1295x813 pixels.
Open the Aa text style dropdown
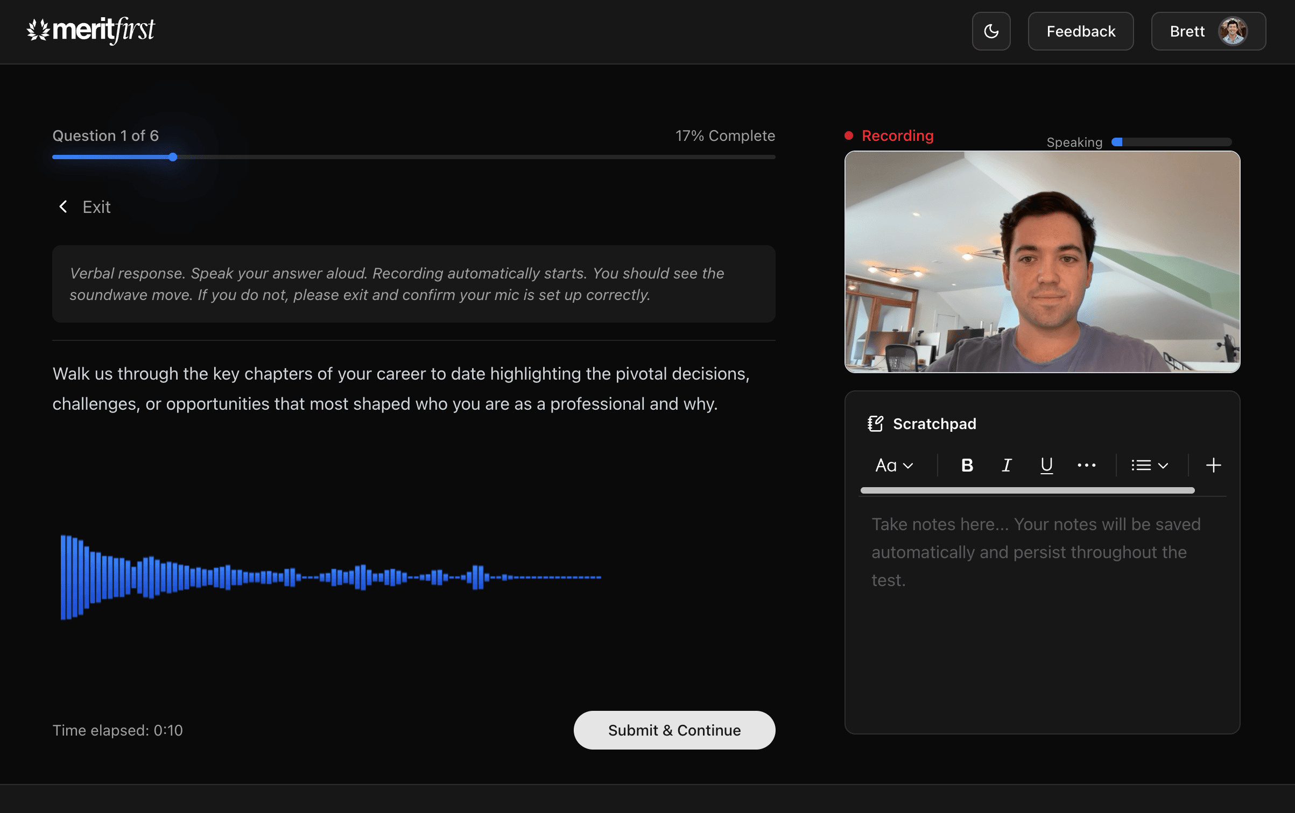click(893, 465)
